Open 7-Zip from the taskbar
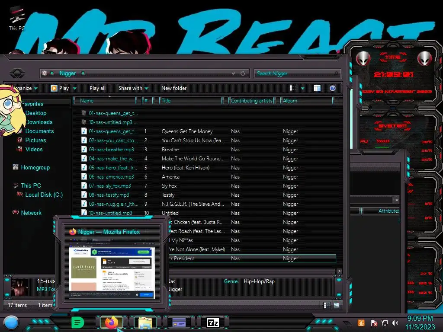 point(213,322)
